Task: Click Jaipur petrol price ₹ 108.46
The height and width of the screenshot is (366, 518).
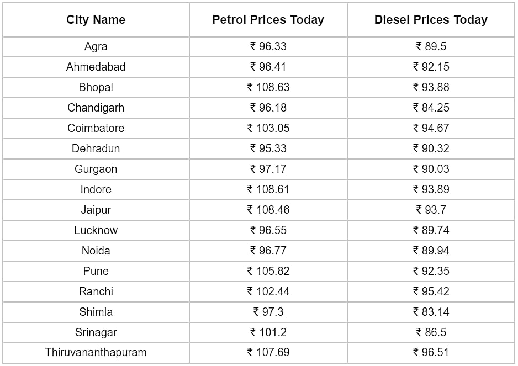Action: pyautogui.click(x=268, y=210)
